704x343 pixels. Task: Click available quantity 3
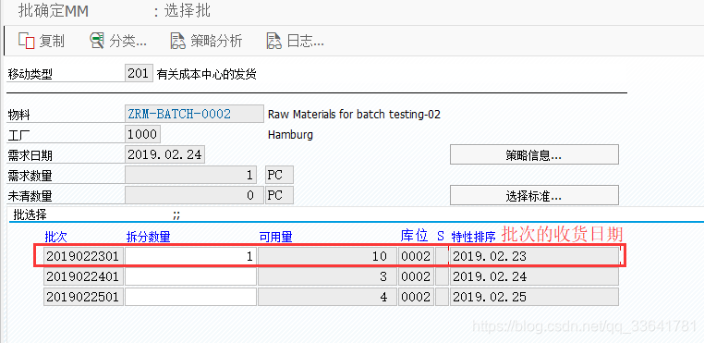coord(327,276)
